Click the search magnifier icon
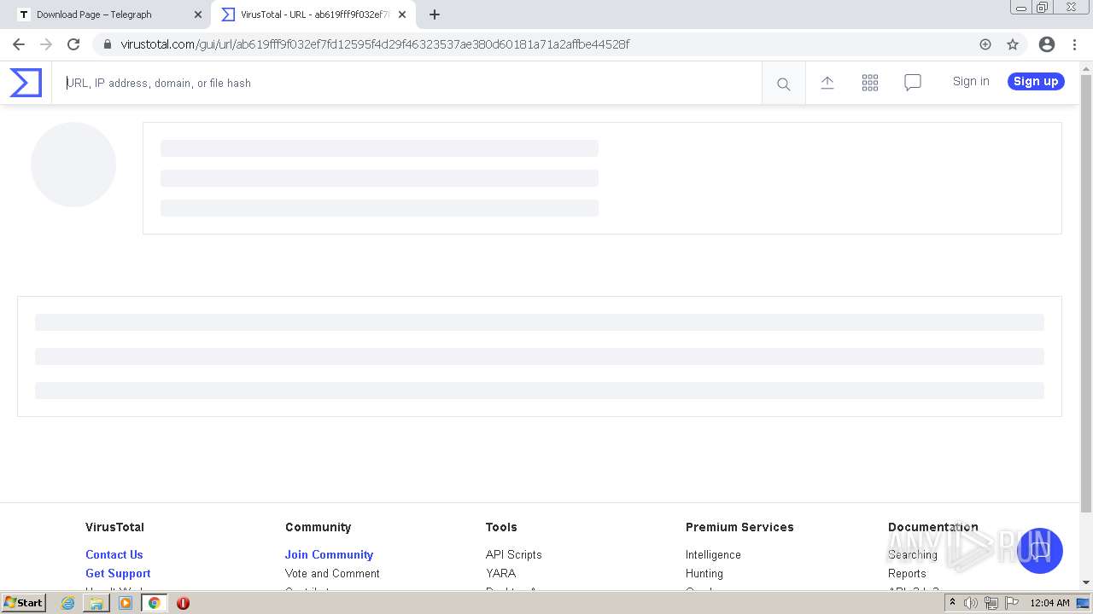The height and width of the screenshot is (614, 1093). pos(783,84)
